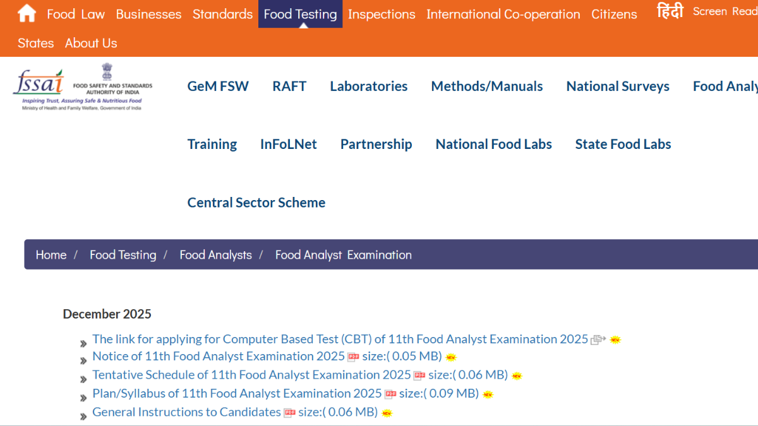Click the Home breadcrumb link

click(51, 255)
